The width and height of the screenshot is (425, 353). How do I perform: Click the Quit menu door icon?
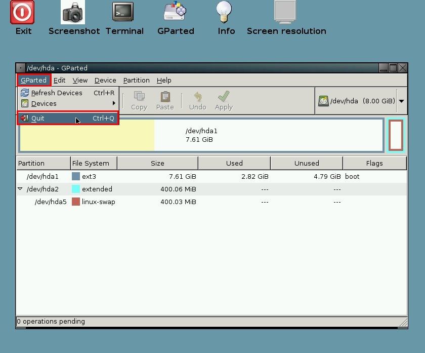pyautogui.click(x=24, y=118)
